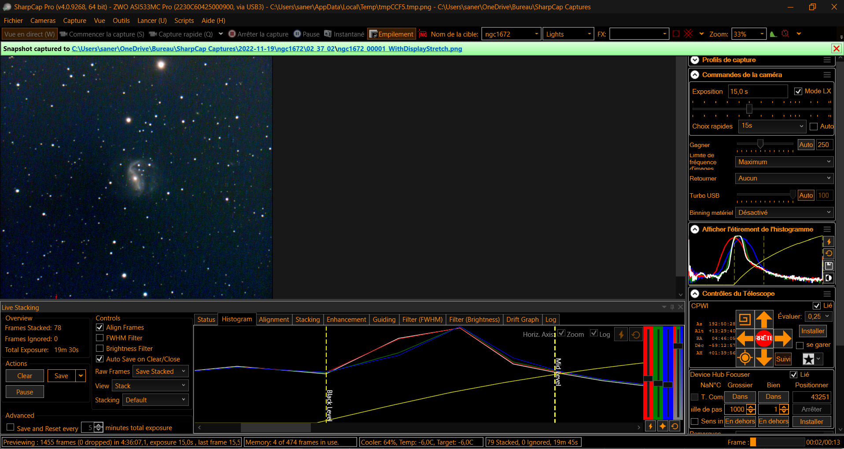Click the half-circle contrast icon beside histogram
This screenshot has height=449, width=844.
click(829, 278)
